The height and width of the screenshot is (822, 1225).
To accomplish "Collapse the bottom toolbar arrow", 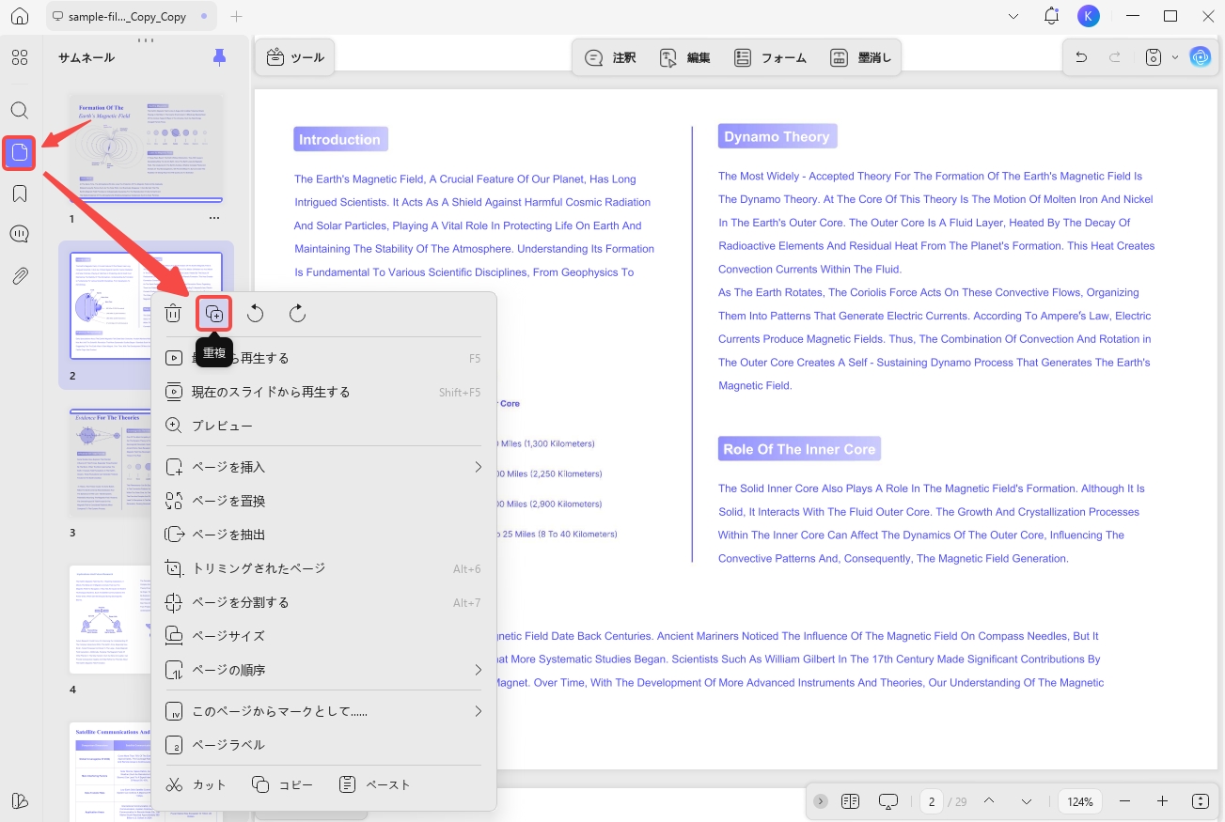I will click(821, 801).
